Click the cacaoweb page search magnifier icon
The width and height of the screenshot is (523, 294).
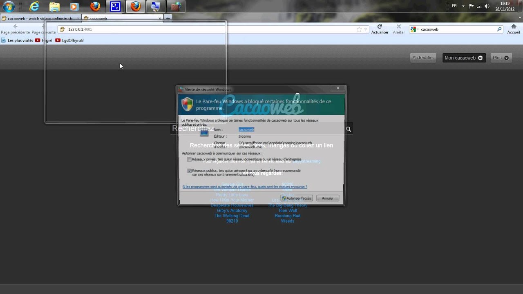pyautogui.click(x=349, y=129)
